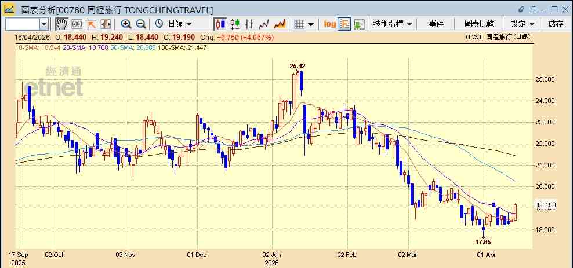
Task: Open 圖表比較 chart comparison
Action: pyautogui.click(x=479, y=24)
